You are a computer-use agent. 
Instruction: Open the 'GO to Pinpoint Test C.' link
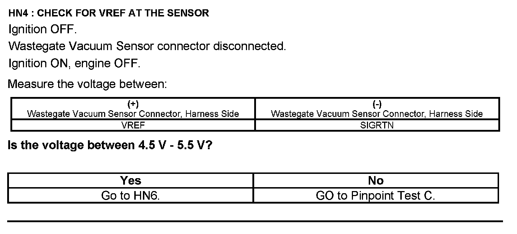pos(376,196)
